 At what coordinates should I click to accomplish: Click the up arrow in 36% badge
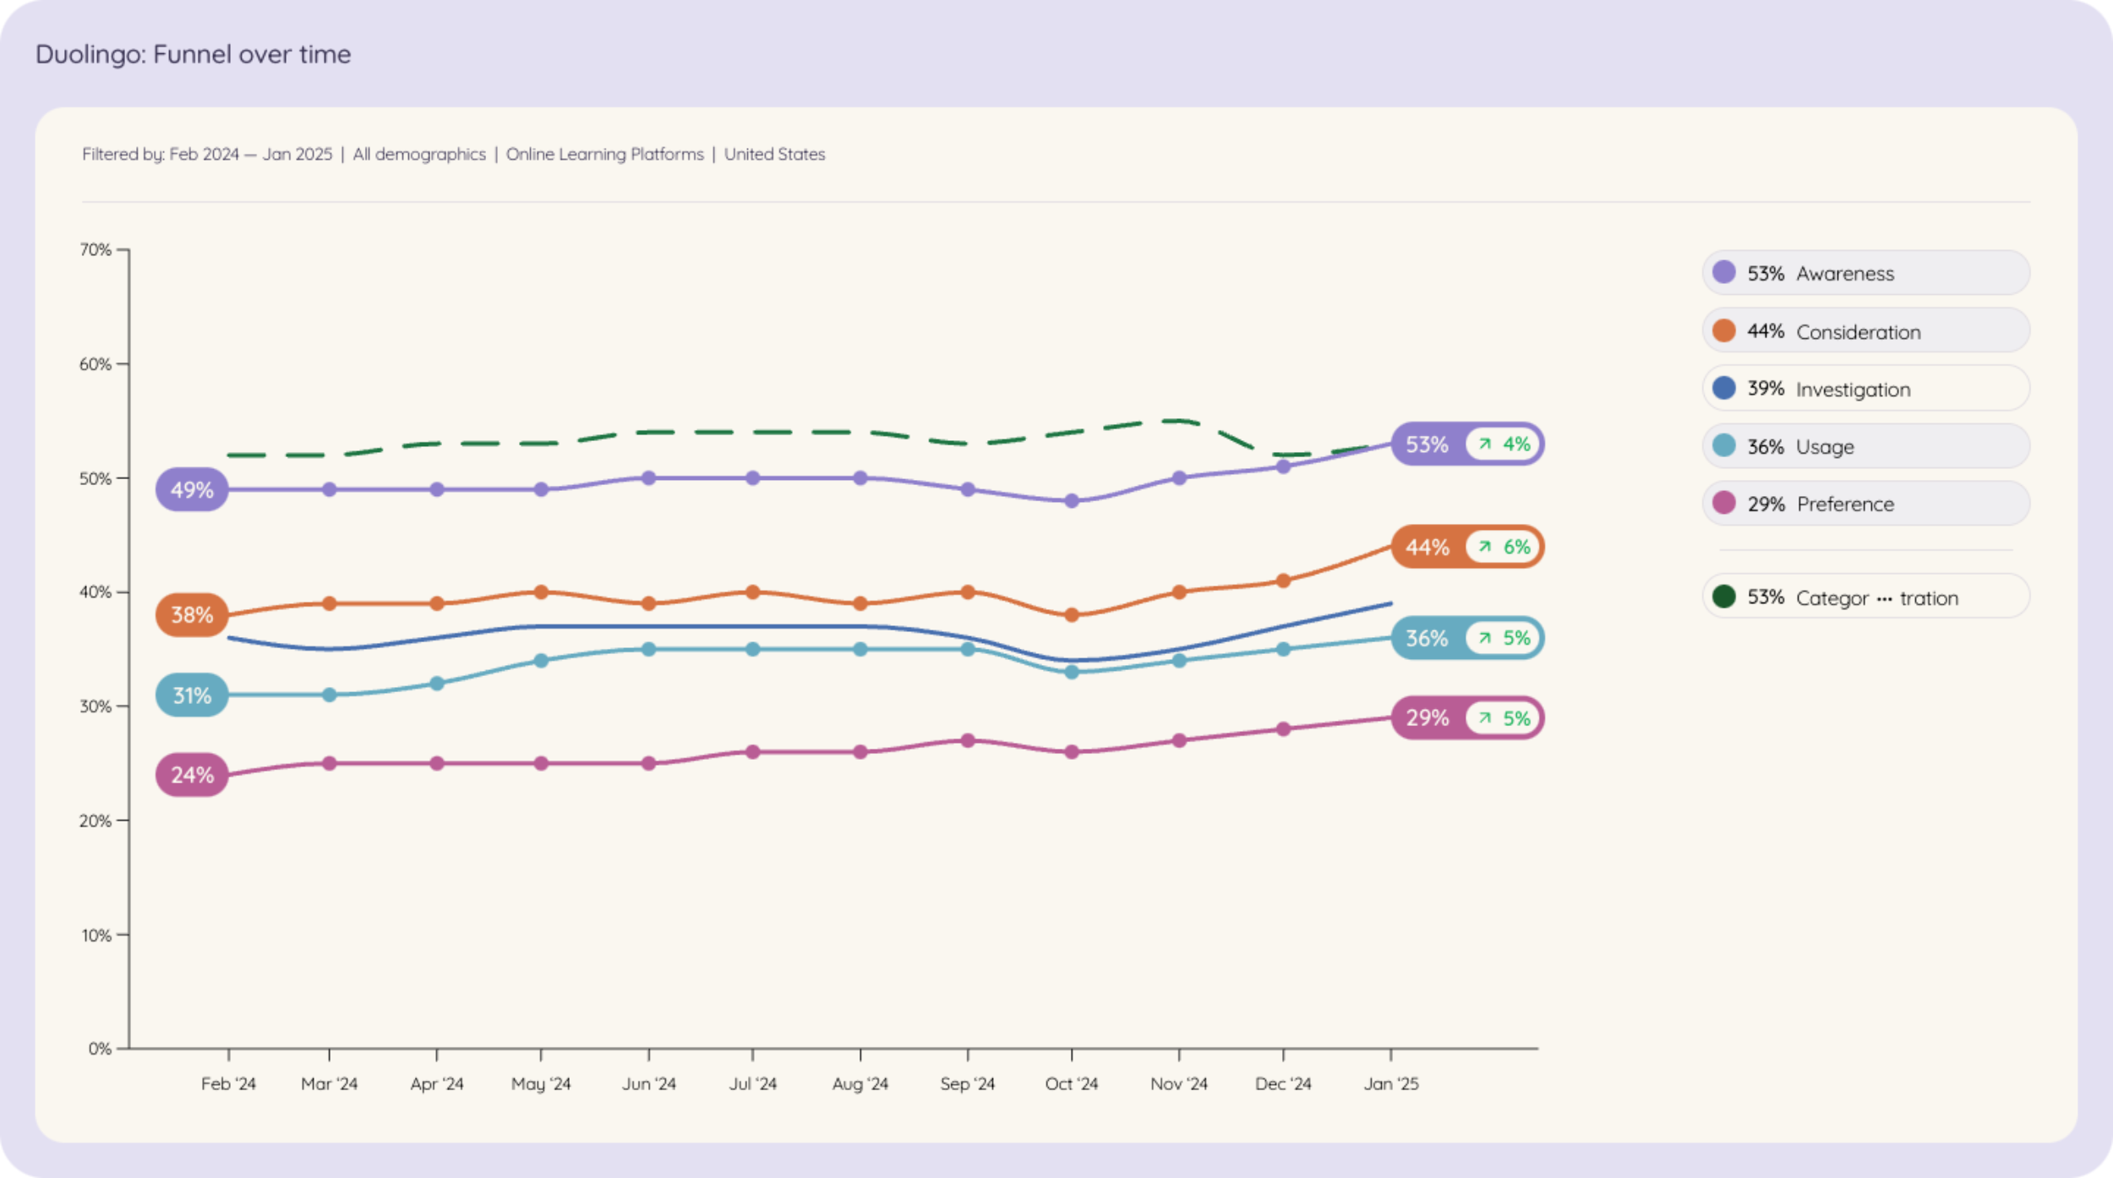pyautogui.click(x=1485, y=638)
